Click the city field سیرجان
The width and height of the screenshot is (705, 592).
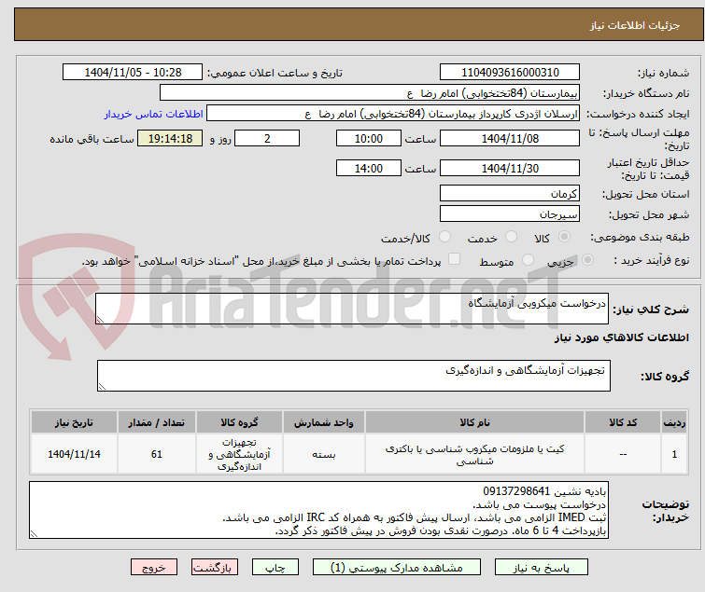(510, 214)
